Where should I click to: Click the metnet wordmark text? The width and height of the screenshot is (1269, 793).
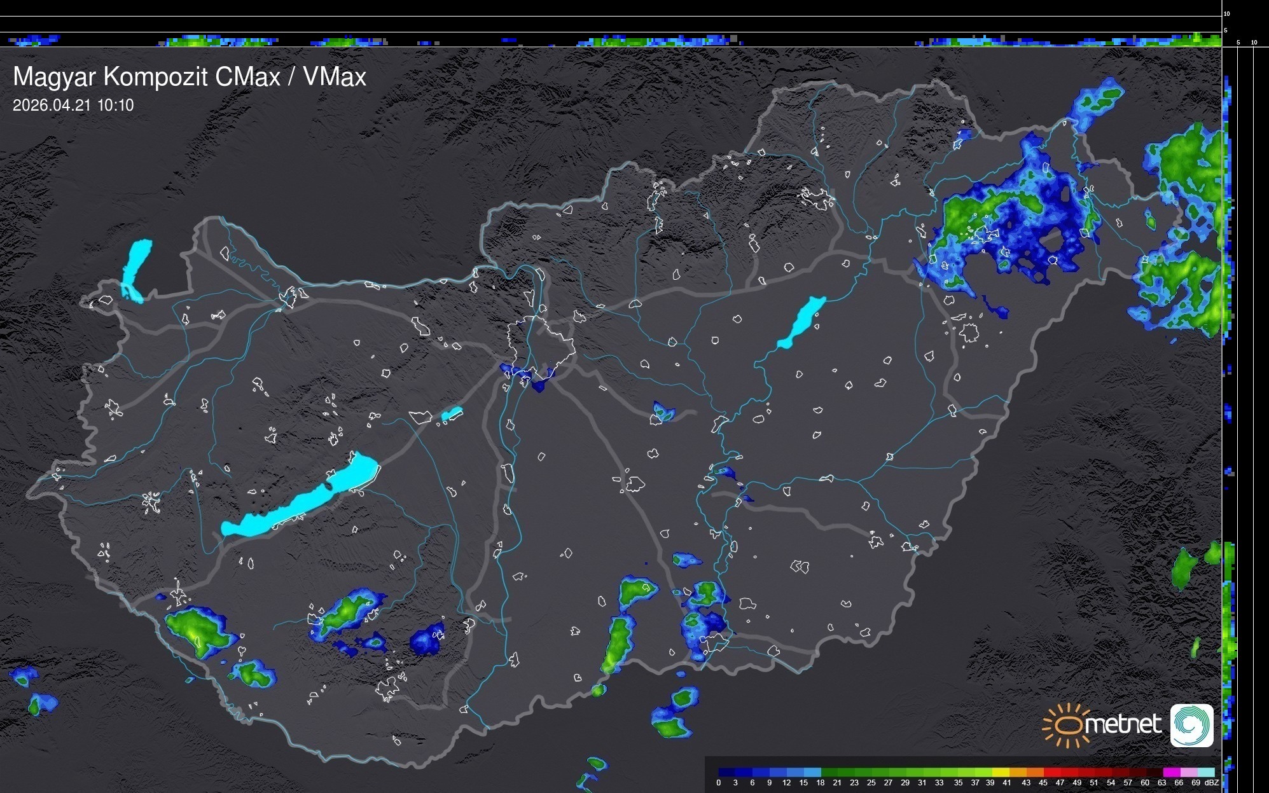[x=1123, y=725]
